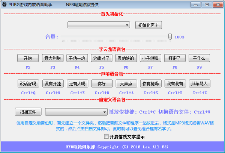Play the 打歪了 voice clip
Screen dimensions: 225x153
(x=175, y=58)
